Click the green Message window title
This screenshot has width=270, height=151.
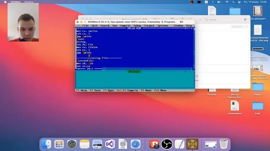[x=134, y=72]
